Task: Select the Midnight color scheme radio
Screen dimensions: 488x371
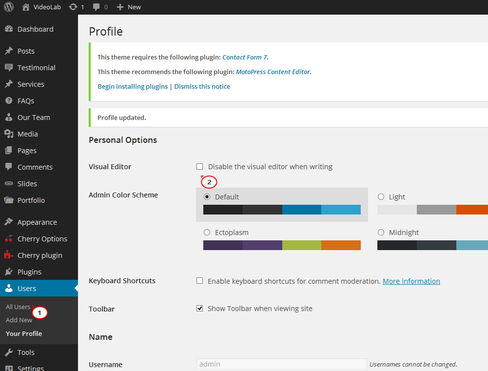Action: click(x=381, y=232)
